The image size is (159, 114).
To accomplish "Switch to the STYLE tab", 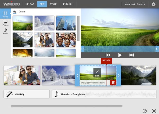I will [53, 4].
